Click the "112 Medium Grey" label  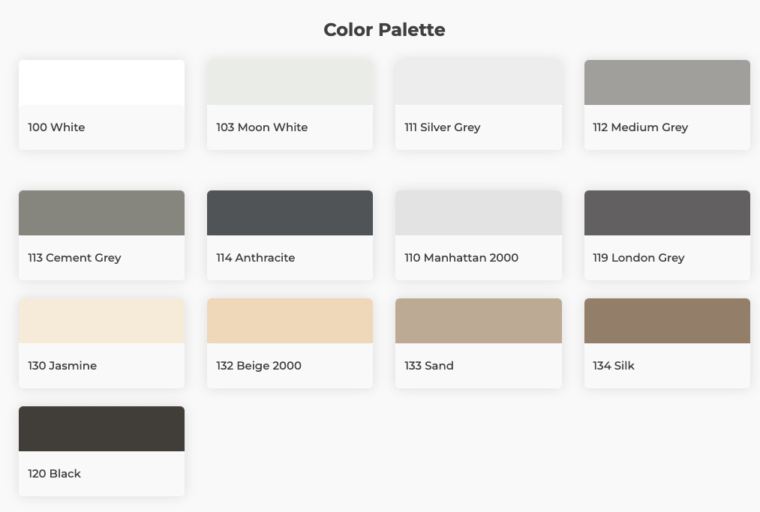(x=640, y=127)
